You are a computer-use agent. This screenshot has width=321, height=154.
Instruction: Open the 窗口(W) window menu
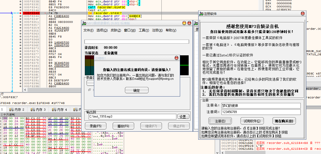[x=130, y=30]
